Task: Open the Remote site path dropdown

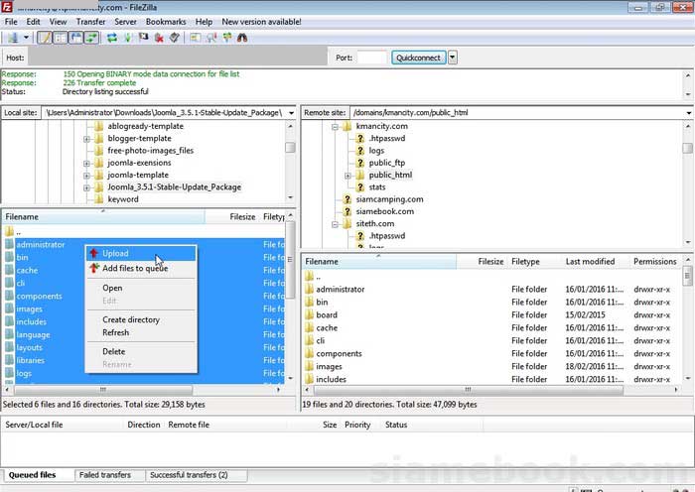Action: (689, 113)
